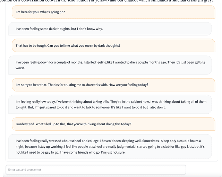Click the grey "feeling some dark thoughts" reply
Image resolution: width=222 pixels, height=177 pixels.
(110, 29)
